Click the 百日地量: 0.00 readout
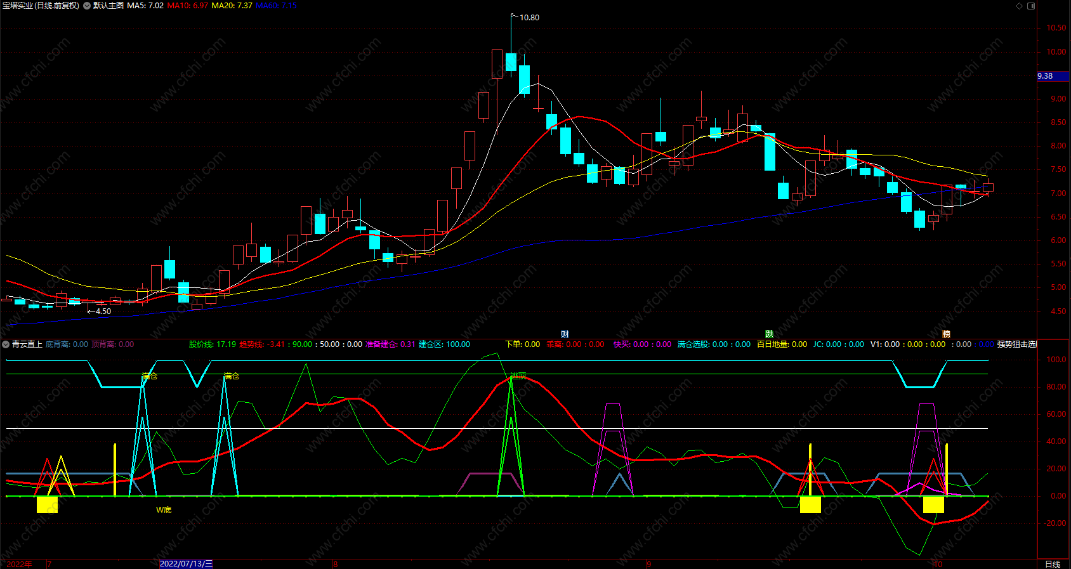Viewport: 1071px width, 569px height. [x=782, y=344]
